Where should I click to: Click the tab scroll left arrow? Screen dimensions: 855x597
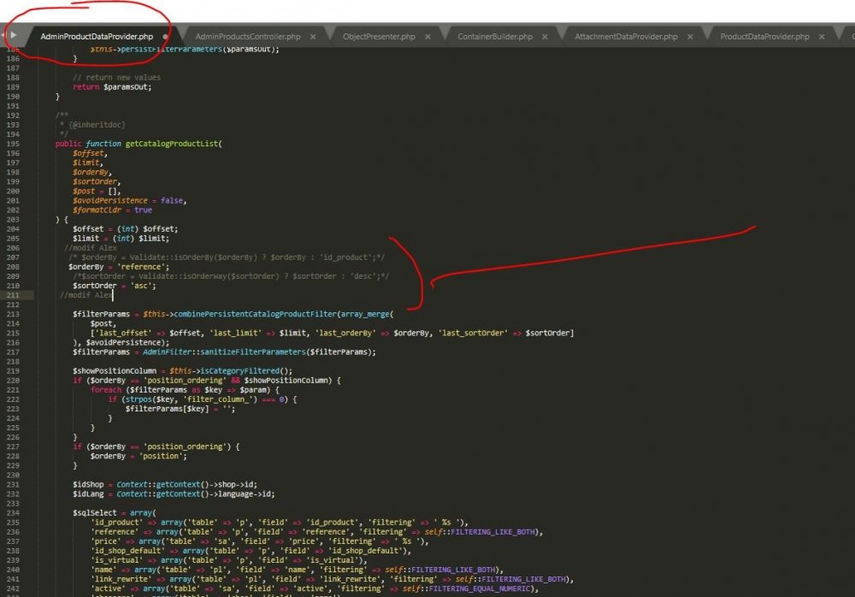[14, 36]
